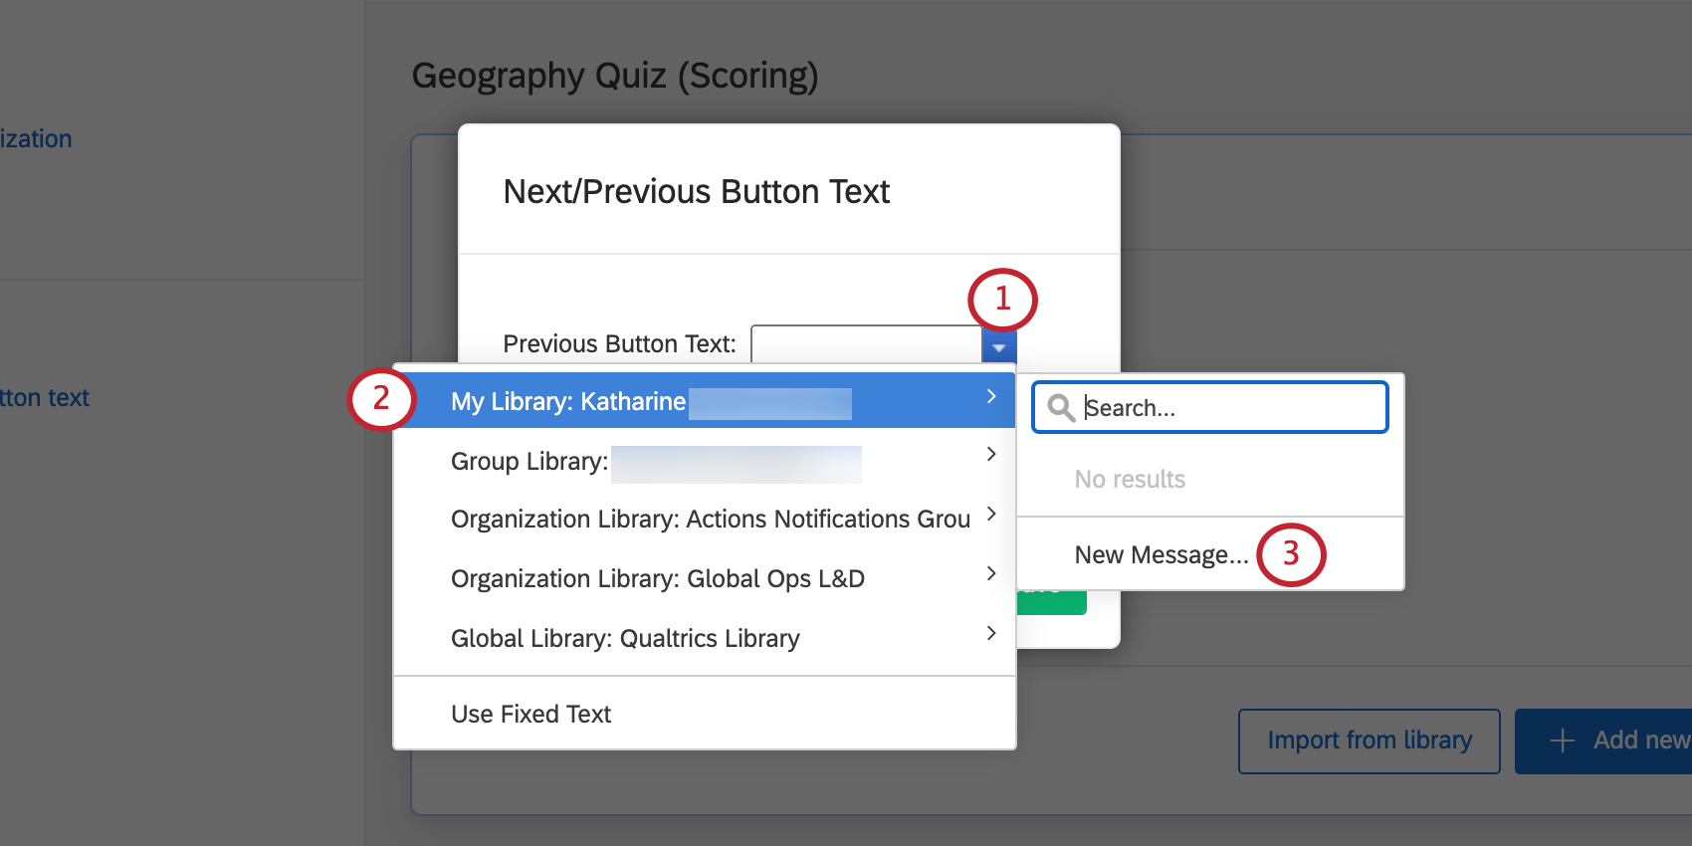Expand chevron beside Actions Notifications row
1692x846 pixels.
click(x=991, y=514)
